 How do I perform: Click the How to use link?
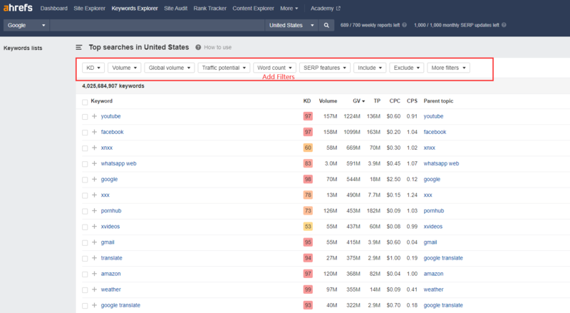point(218,47)
